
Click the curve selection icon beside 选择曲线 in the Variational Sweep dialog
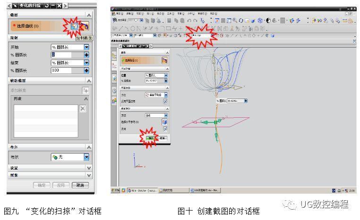point(85,26)
